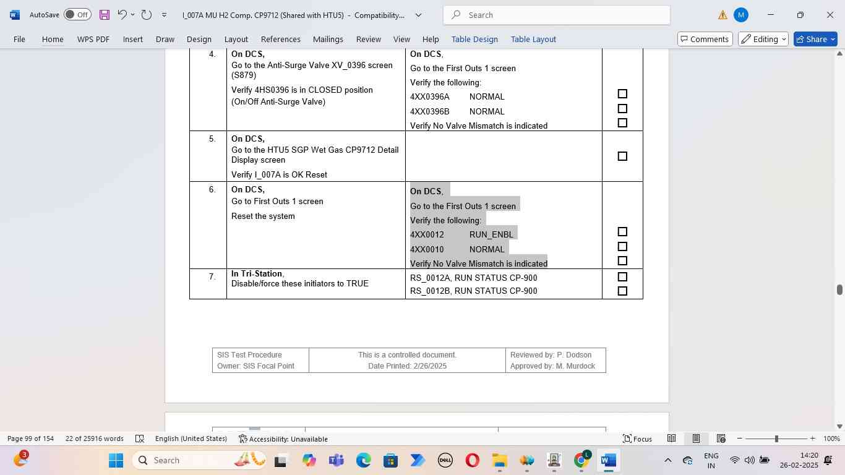This screenshot has width=845, height=475.
Task: Switch to Web Layout view icon
Action: (721, 439)
